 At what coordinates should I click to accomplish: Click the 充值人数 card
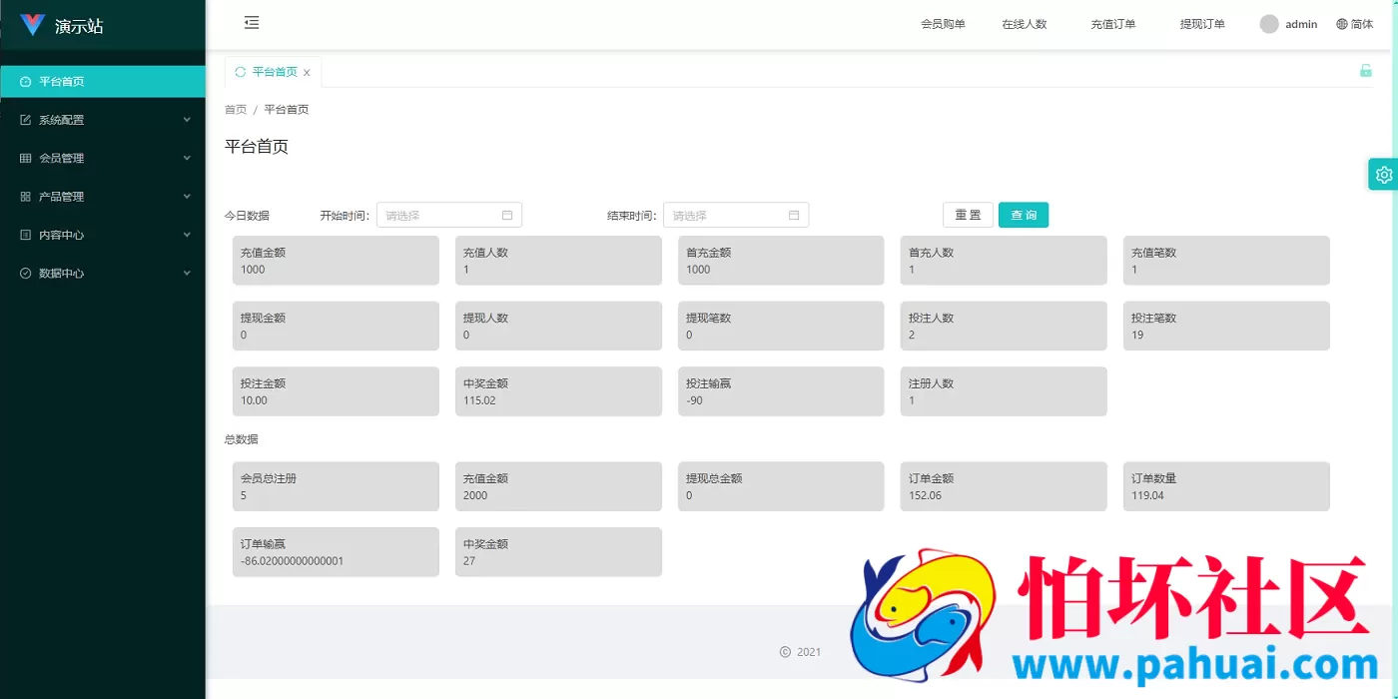point(558,261)
